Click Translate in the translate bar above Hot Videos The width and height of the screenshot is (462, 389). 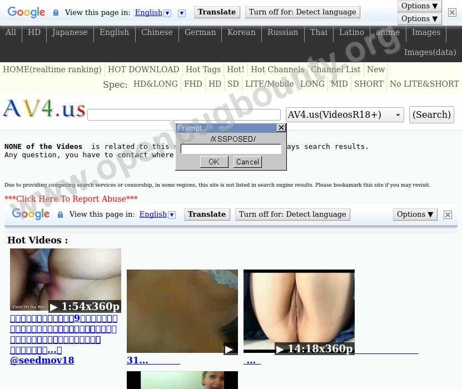(207, 215)
